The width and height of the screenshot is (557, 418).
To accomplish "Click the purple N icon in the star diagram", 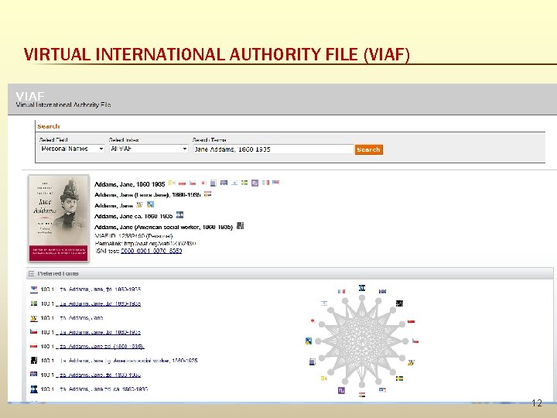I will [341, 390].
